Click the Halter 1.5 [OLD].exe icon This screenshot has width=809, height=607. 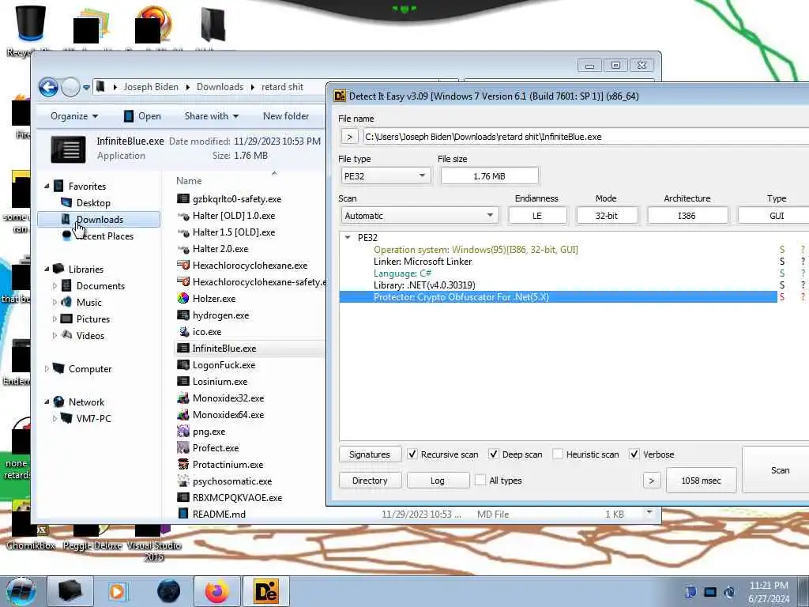point(182,232)
